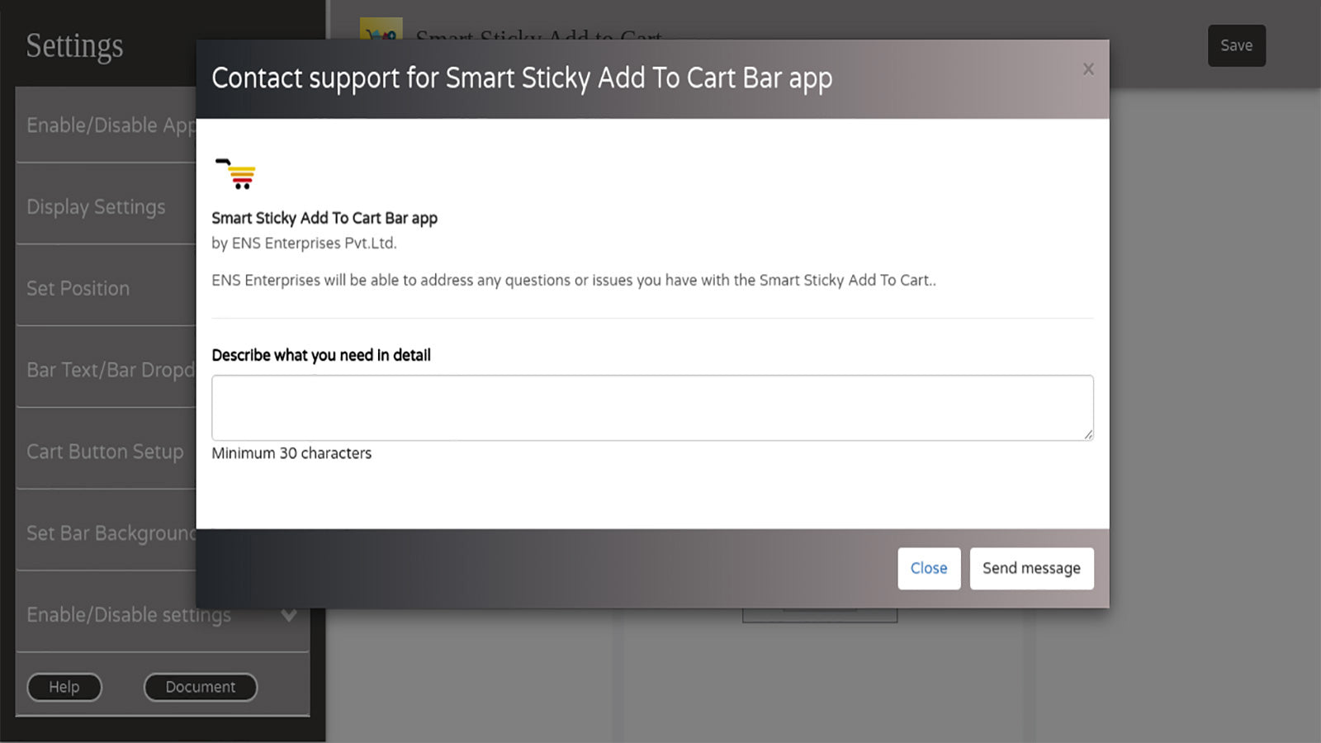View the app Document

200,687
